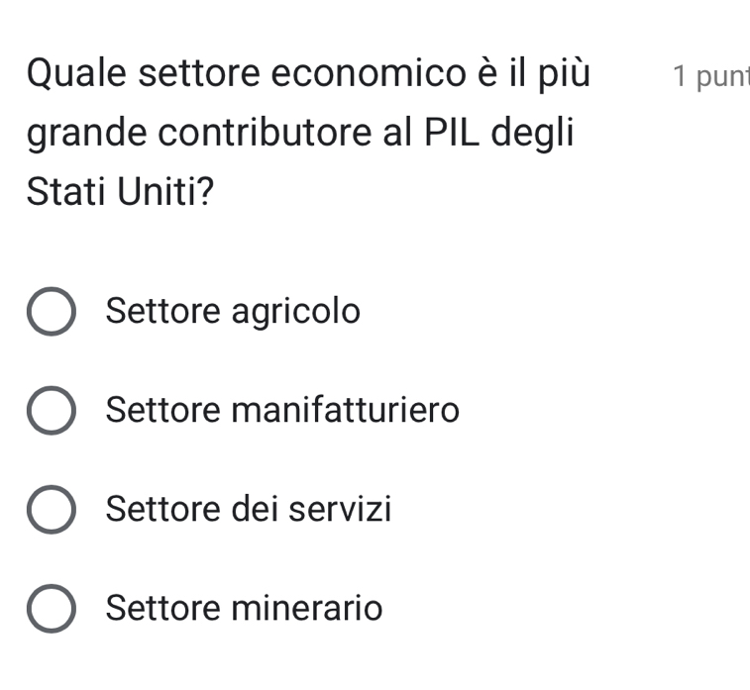Viewport: 750px width, 690px height.
Task: Click the words "Stati Uniti?" in question
Action: 119,190
